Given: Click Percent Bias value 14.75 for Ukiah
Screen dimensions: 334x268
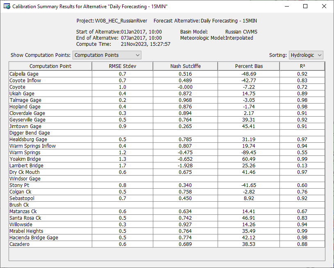Looking at the screenshot, I should (249, 94).
